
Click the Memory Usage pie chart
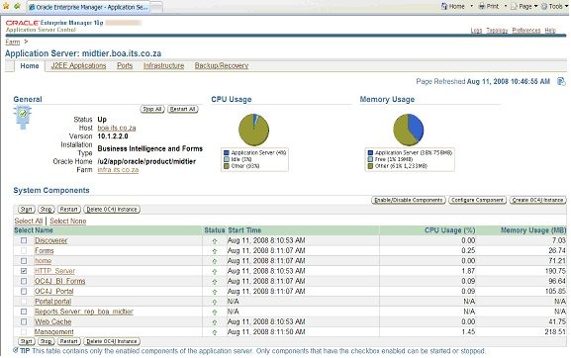pos(409,130)
